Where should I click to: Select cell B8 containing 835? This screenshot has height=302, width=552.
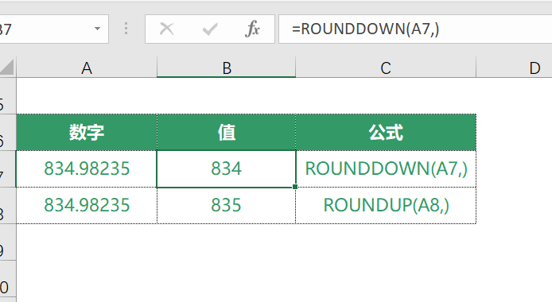click(227, 205)
